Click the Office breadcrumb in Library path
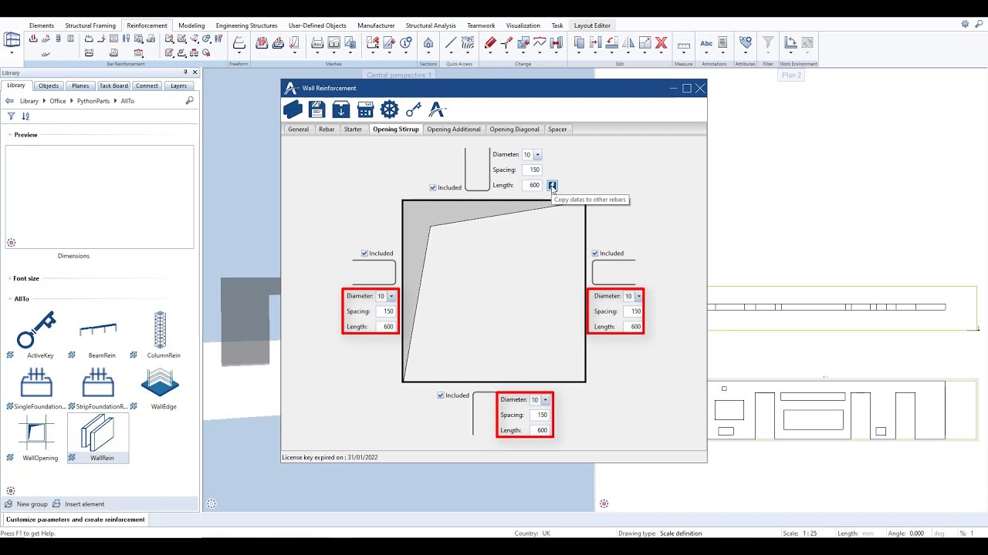 coord(58,101)
